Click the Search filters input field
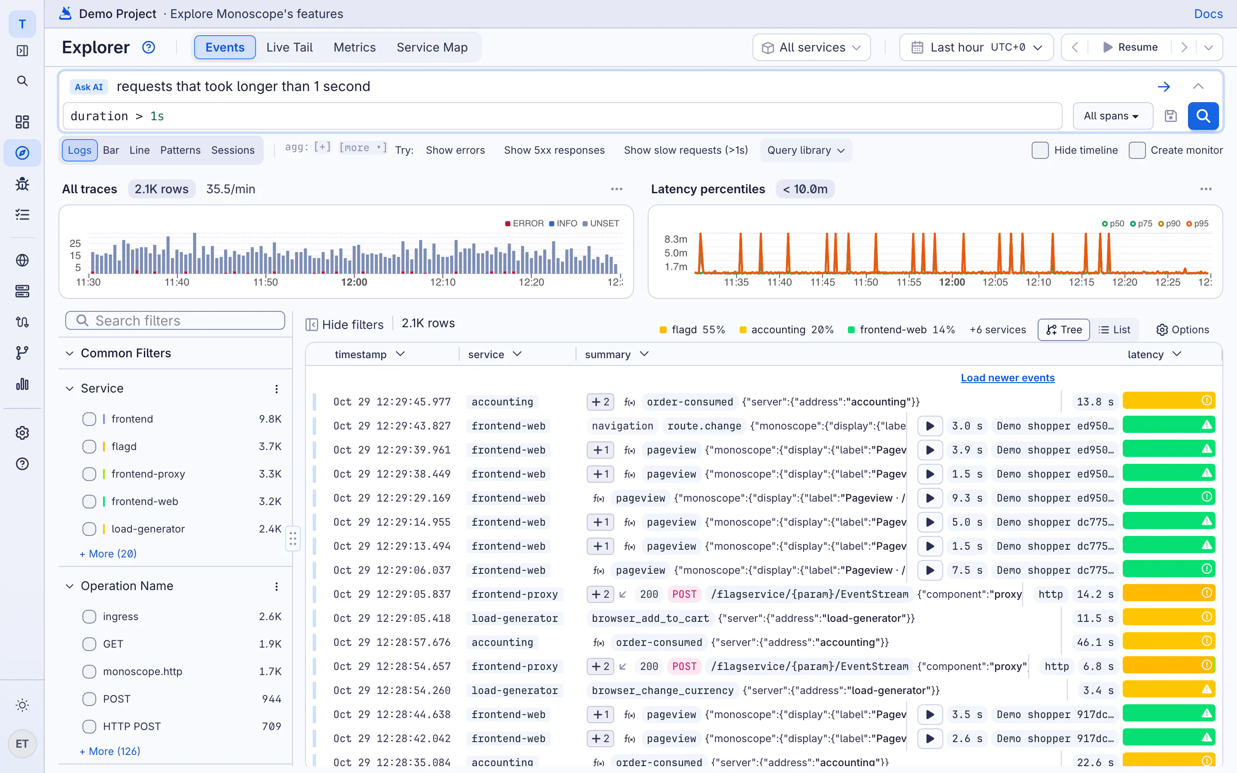 click(x=175, y=320)
